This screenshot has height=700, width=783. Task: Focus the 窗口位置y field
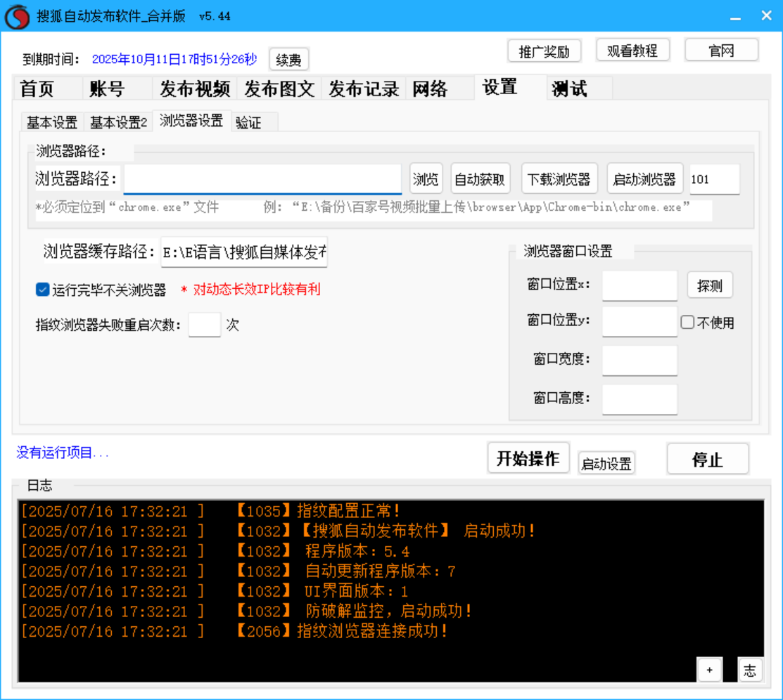click(639, 322)
